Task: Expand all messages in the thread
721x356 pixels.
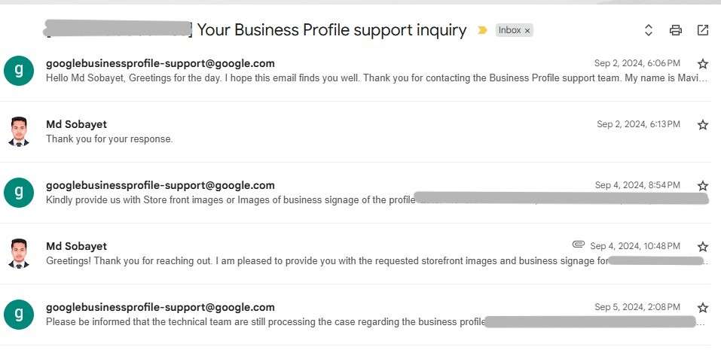Action: point(648,31)
